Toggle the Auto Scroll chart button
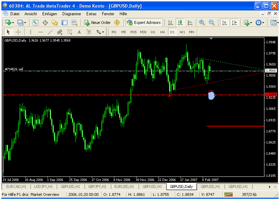Viewport: 280px width, 199px height. pos(224,23)
